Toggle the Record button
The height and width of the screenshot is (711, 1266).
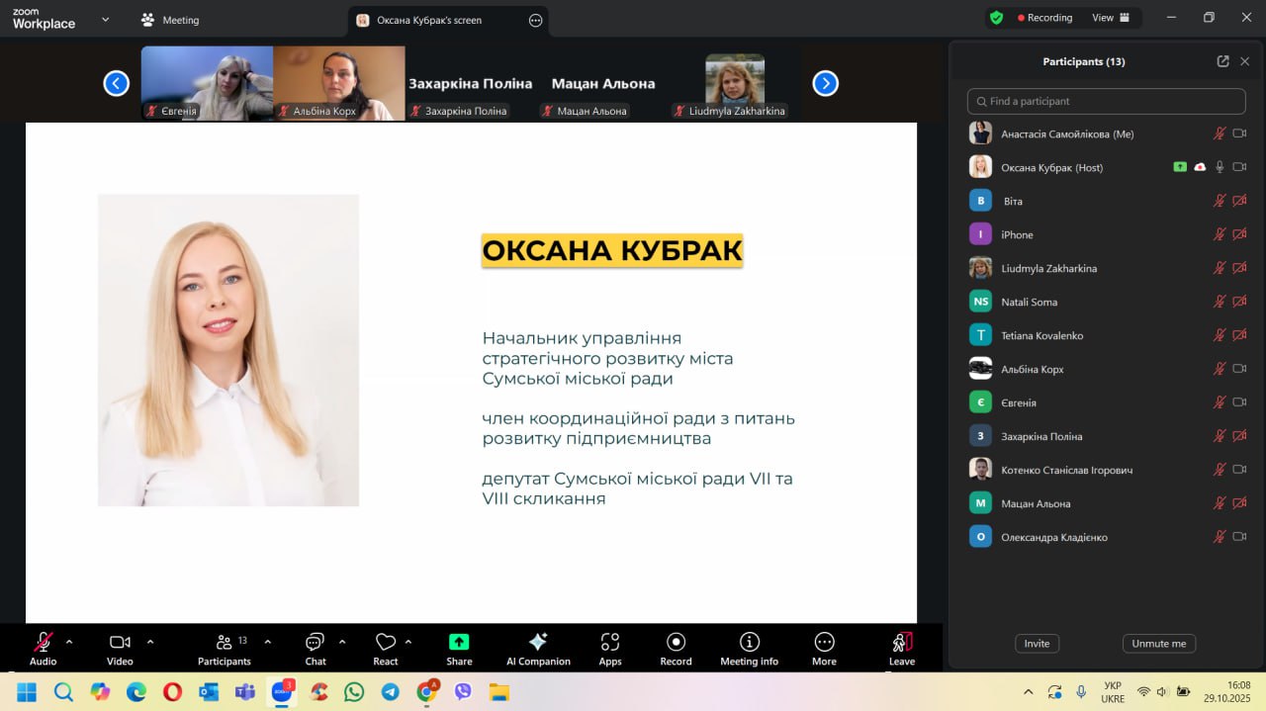[x=676, y=648]
